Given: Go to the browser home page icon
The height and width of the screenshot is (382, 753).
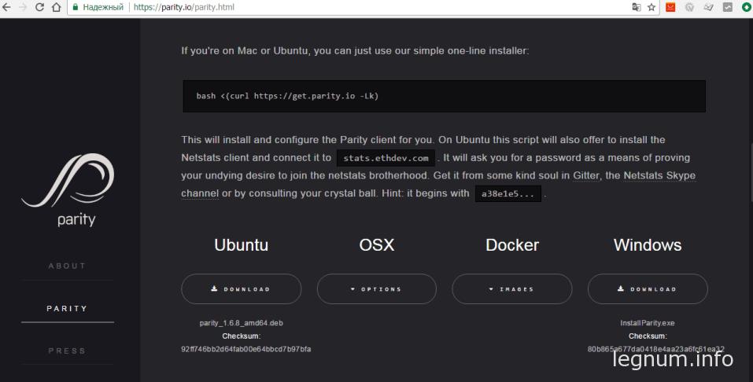Looking at the screenshot, I should (x=56, y=7).
